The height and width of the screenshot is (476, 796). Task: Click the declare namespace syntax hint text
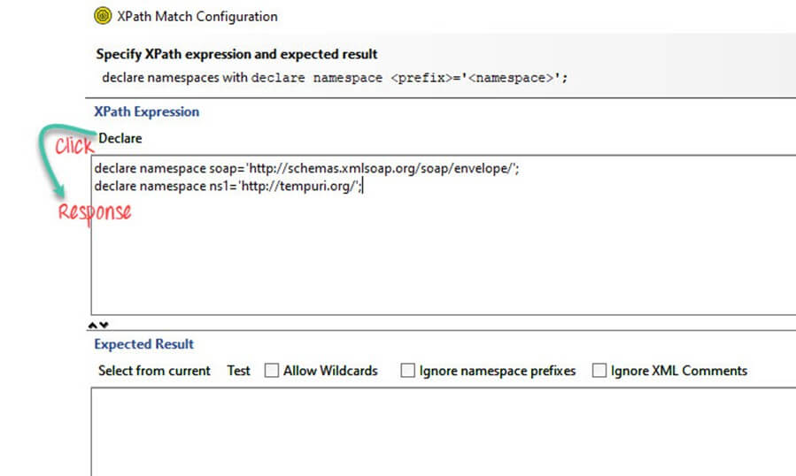pos(334,78)
